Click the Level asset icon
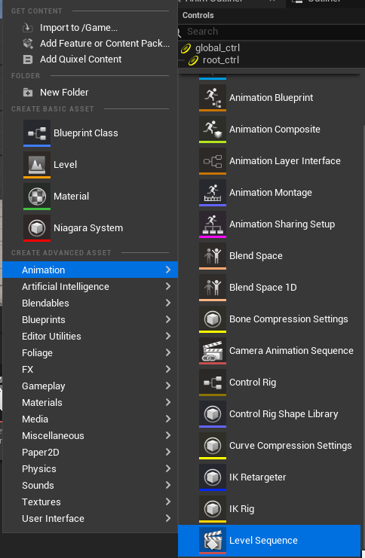 pos(37,165)
